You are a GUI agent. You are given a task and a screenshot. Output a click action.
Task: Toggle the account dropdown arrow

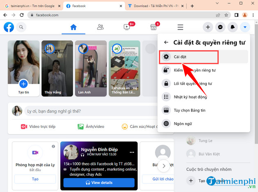coord(245,27)
